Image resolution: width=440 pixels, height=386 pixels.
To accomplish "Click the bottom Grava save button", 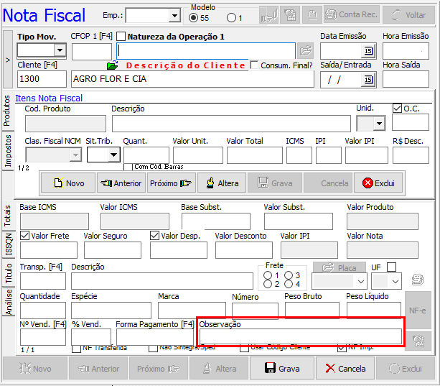I will (282, 369).
